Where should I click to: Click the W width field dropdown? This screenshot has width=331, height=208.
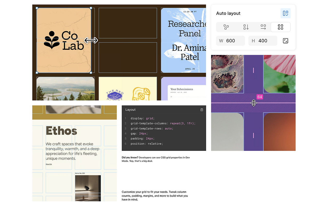pos(230,40)
